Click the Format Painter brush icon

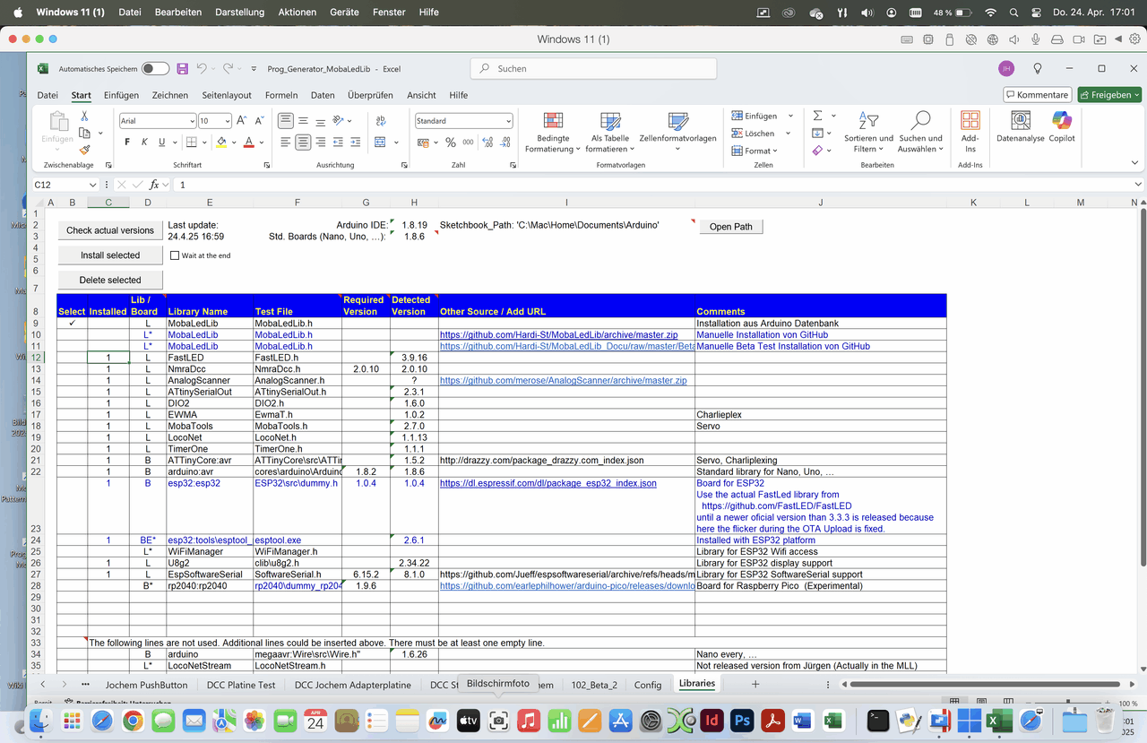pyautogui.click(x=84, y=151)
